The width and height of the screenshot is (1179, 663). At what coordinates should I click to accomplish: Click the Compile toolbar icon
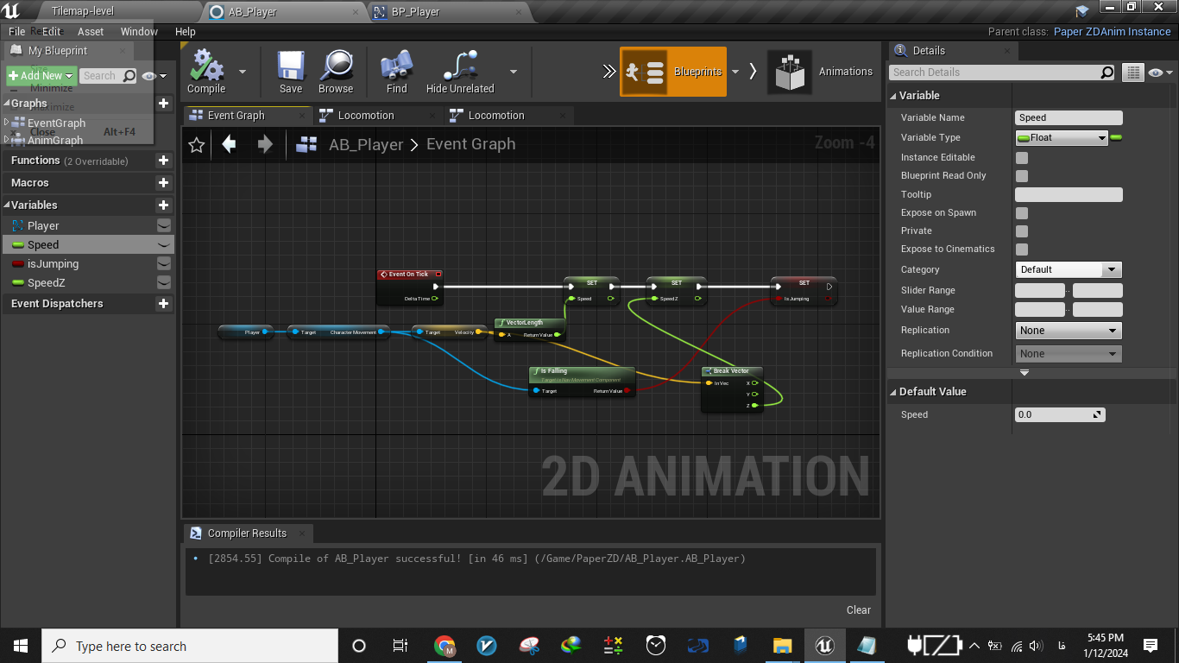(206, 67)
